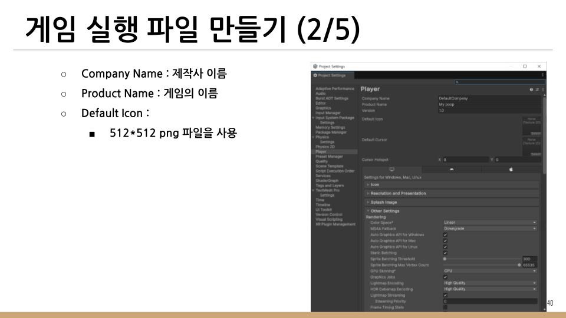Viewport: 566px width, 318px height.
Task: Select Tags and Layers category
Action: [330, 185]
